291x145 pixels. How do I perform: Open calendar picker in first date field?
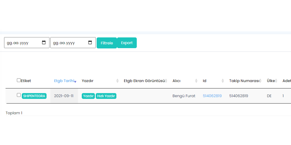point(44,43)
